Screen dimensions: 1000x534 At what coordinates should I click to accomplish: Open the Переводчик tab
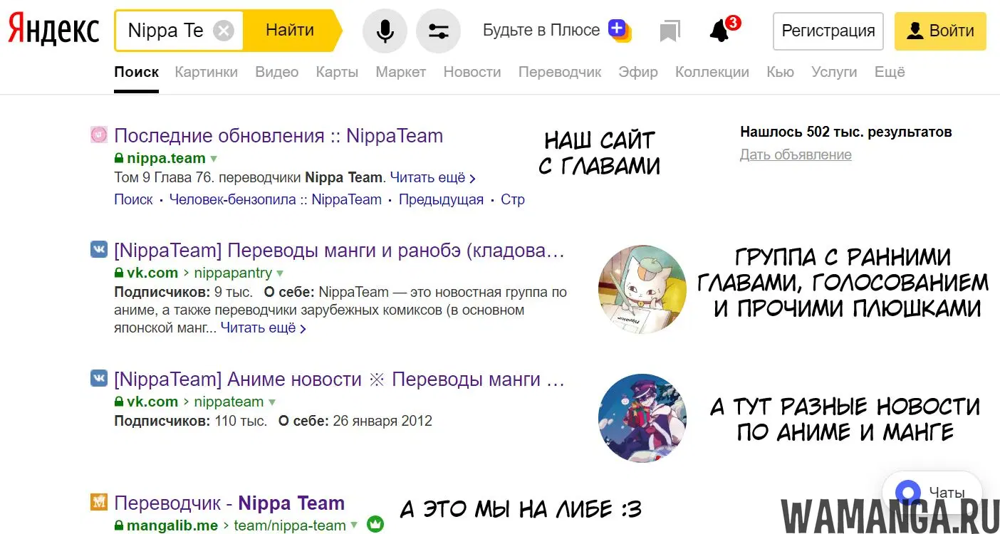[x=560, y=72]
